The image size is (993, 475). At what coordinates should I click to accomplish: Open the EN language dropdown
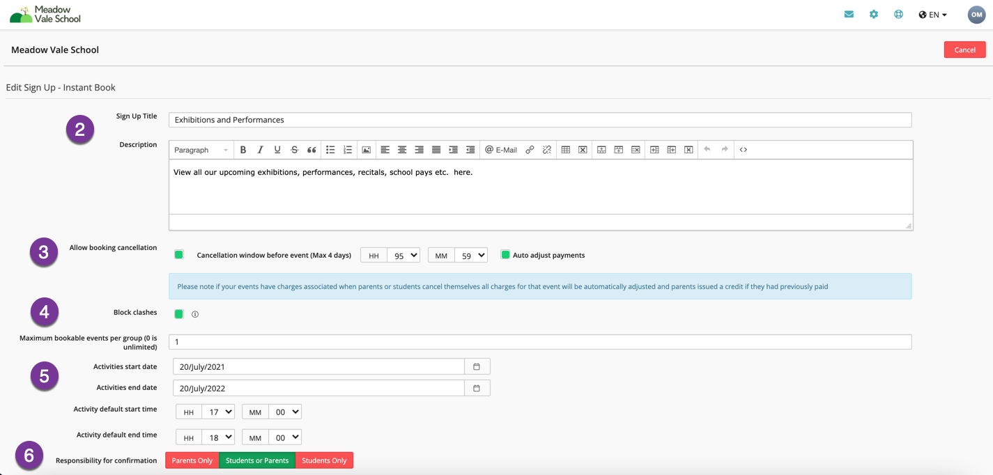click(933, 15)
